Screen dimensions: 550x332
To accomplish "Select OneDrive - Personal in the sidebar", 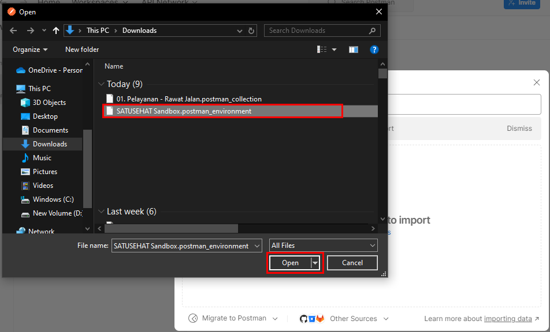I will tap(49, 70).
